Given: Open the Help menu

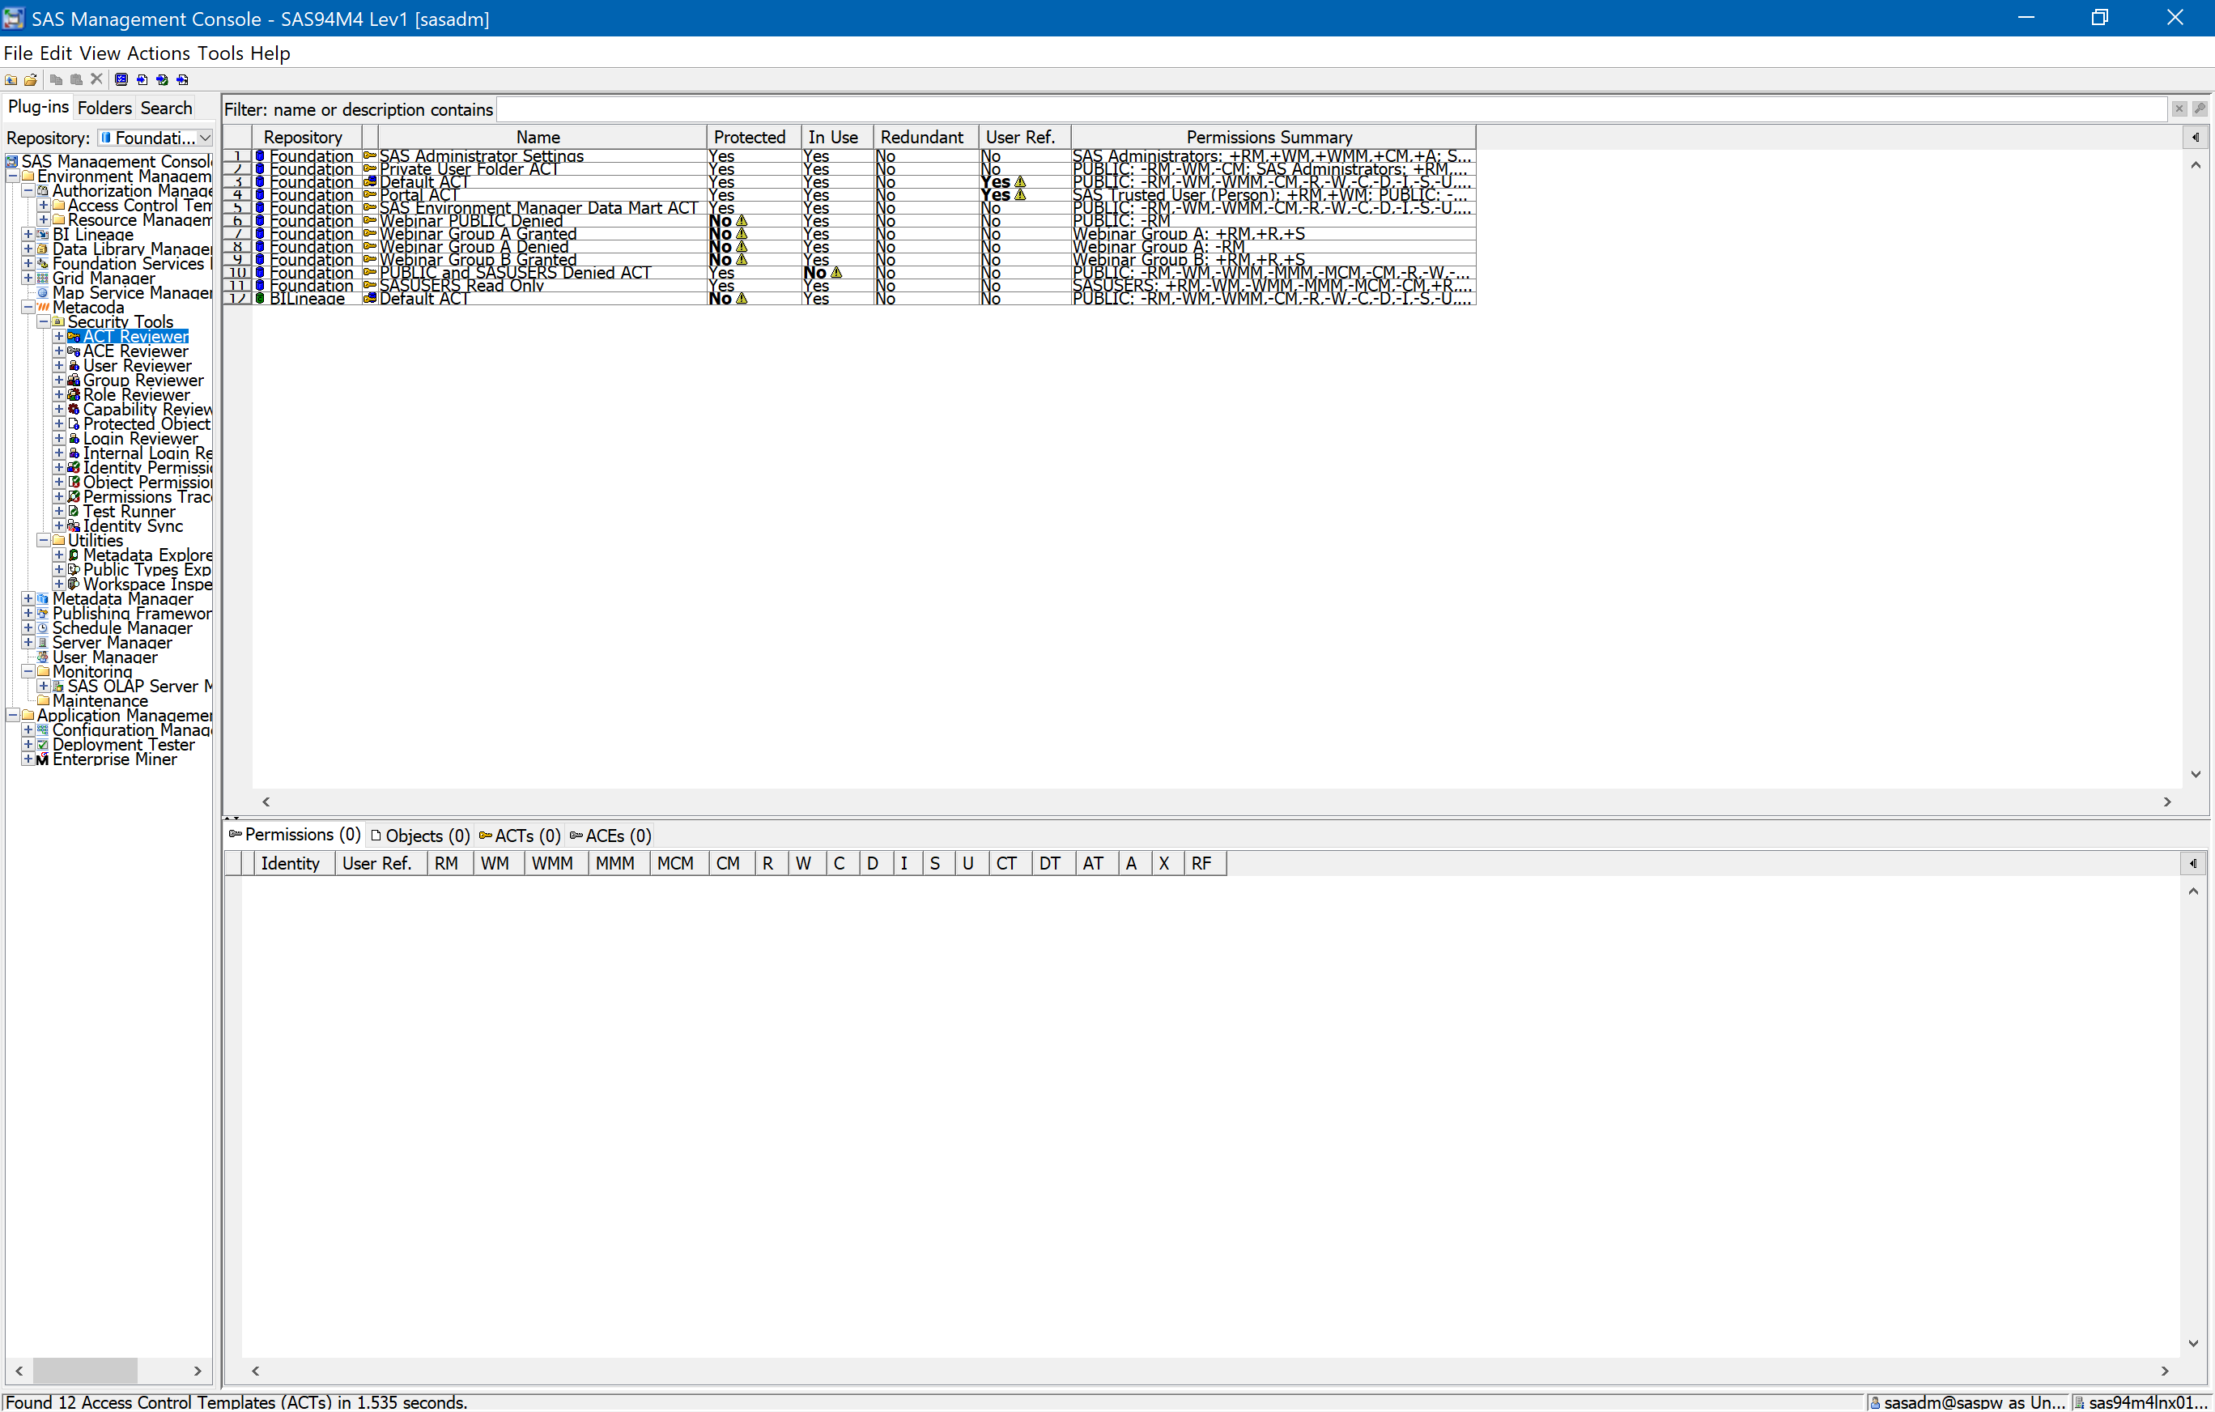Looking at the screenshot, I should point(270,53).
